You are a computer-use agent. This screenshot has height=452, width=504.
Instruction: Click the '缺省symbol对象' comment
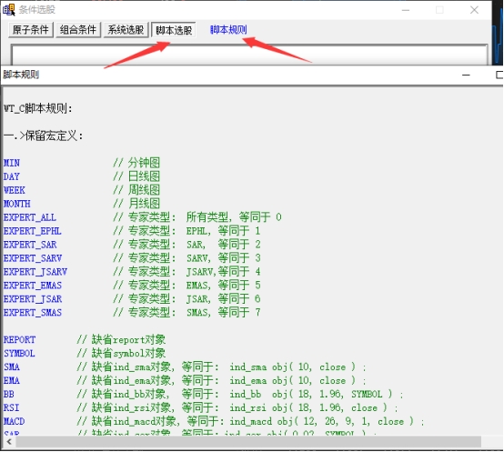128,354
